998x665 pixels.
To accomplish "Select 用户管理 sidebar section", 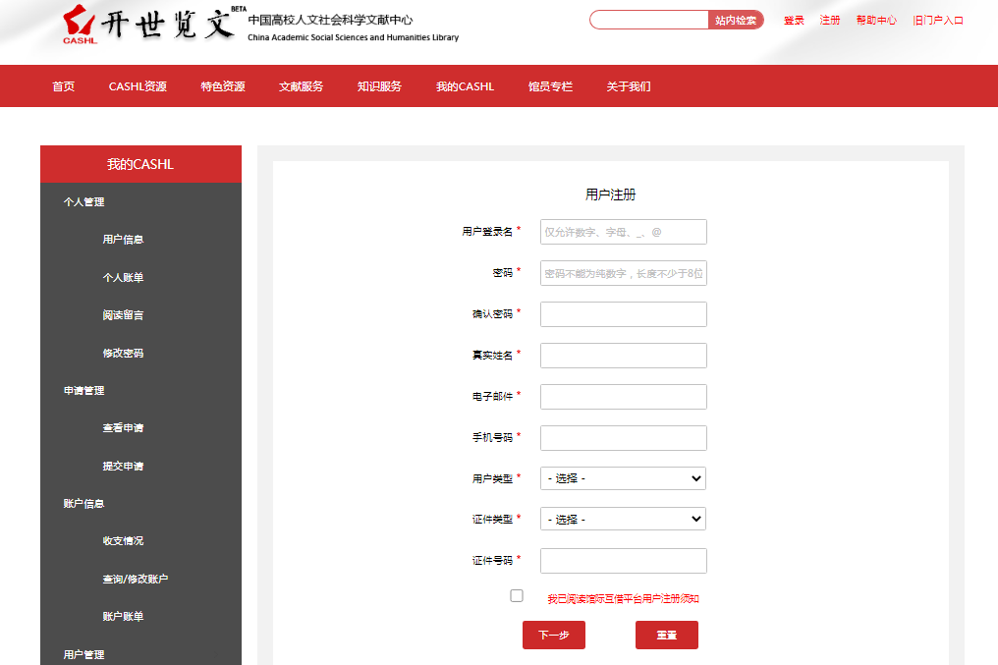I will 84,654.
